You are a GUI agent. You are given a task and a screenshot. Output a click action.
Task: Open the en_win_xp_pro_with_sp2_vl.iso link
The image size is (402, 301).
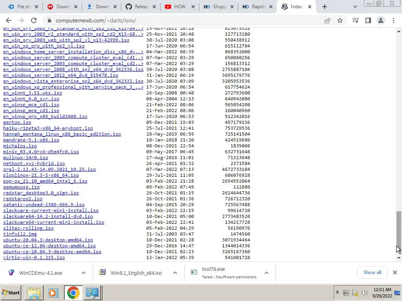44,46
